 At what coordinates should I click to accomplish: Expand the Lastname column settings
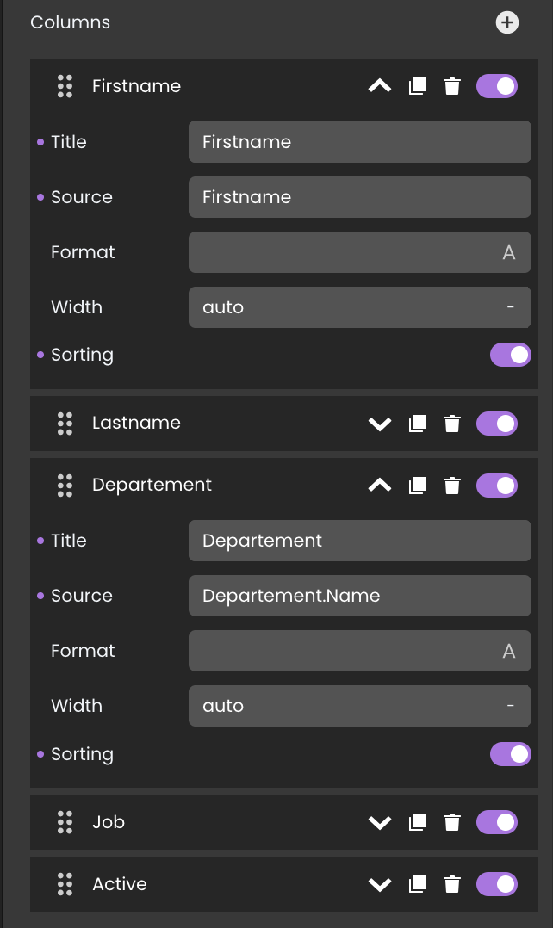(380, 423)
